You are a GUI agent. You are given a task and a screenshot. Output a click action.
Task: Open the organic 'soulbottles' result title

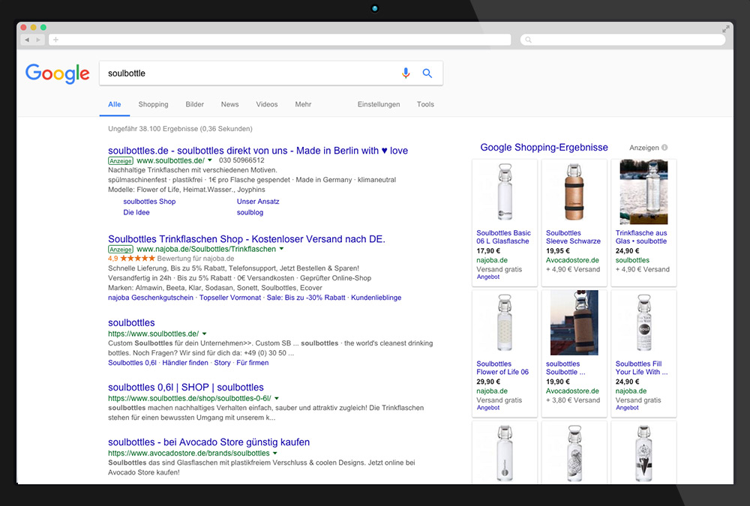pos(131,323)
